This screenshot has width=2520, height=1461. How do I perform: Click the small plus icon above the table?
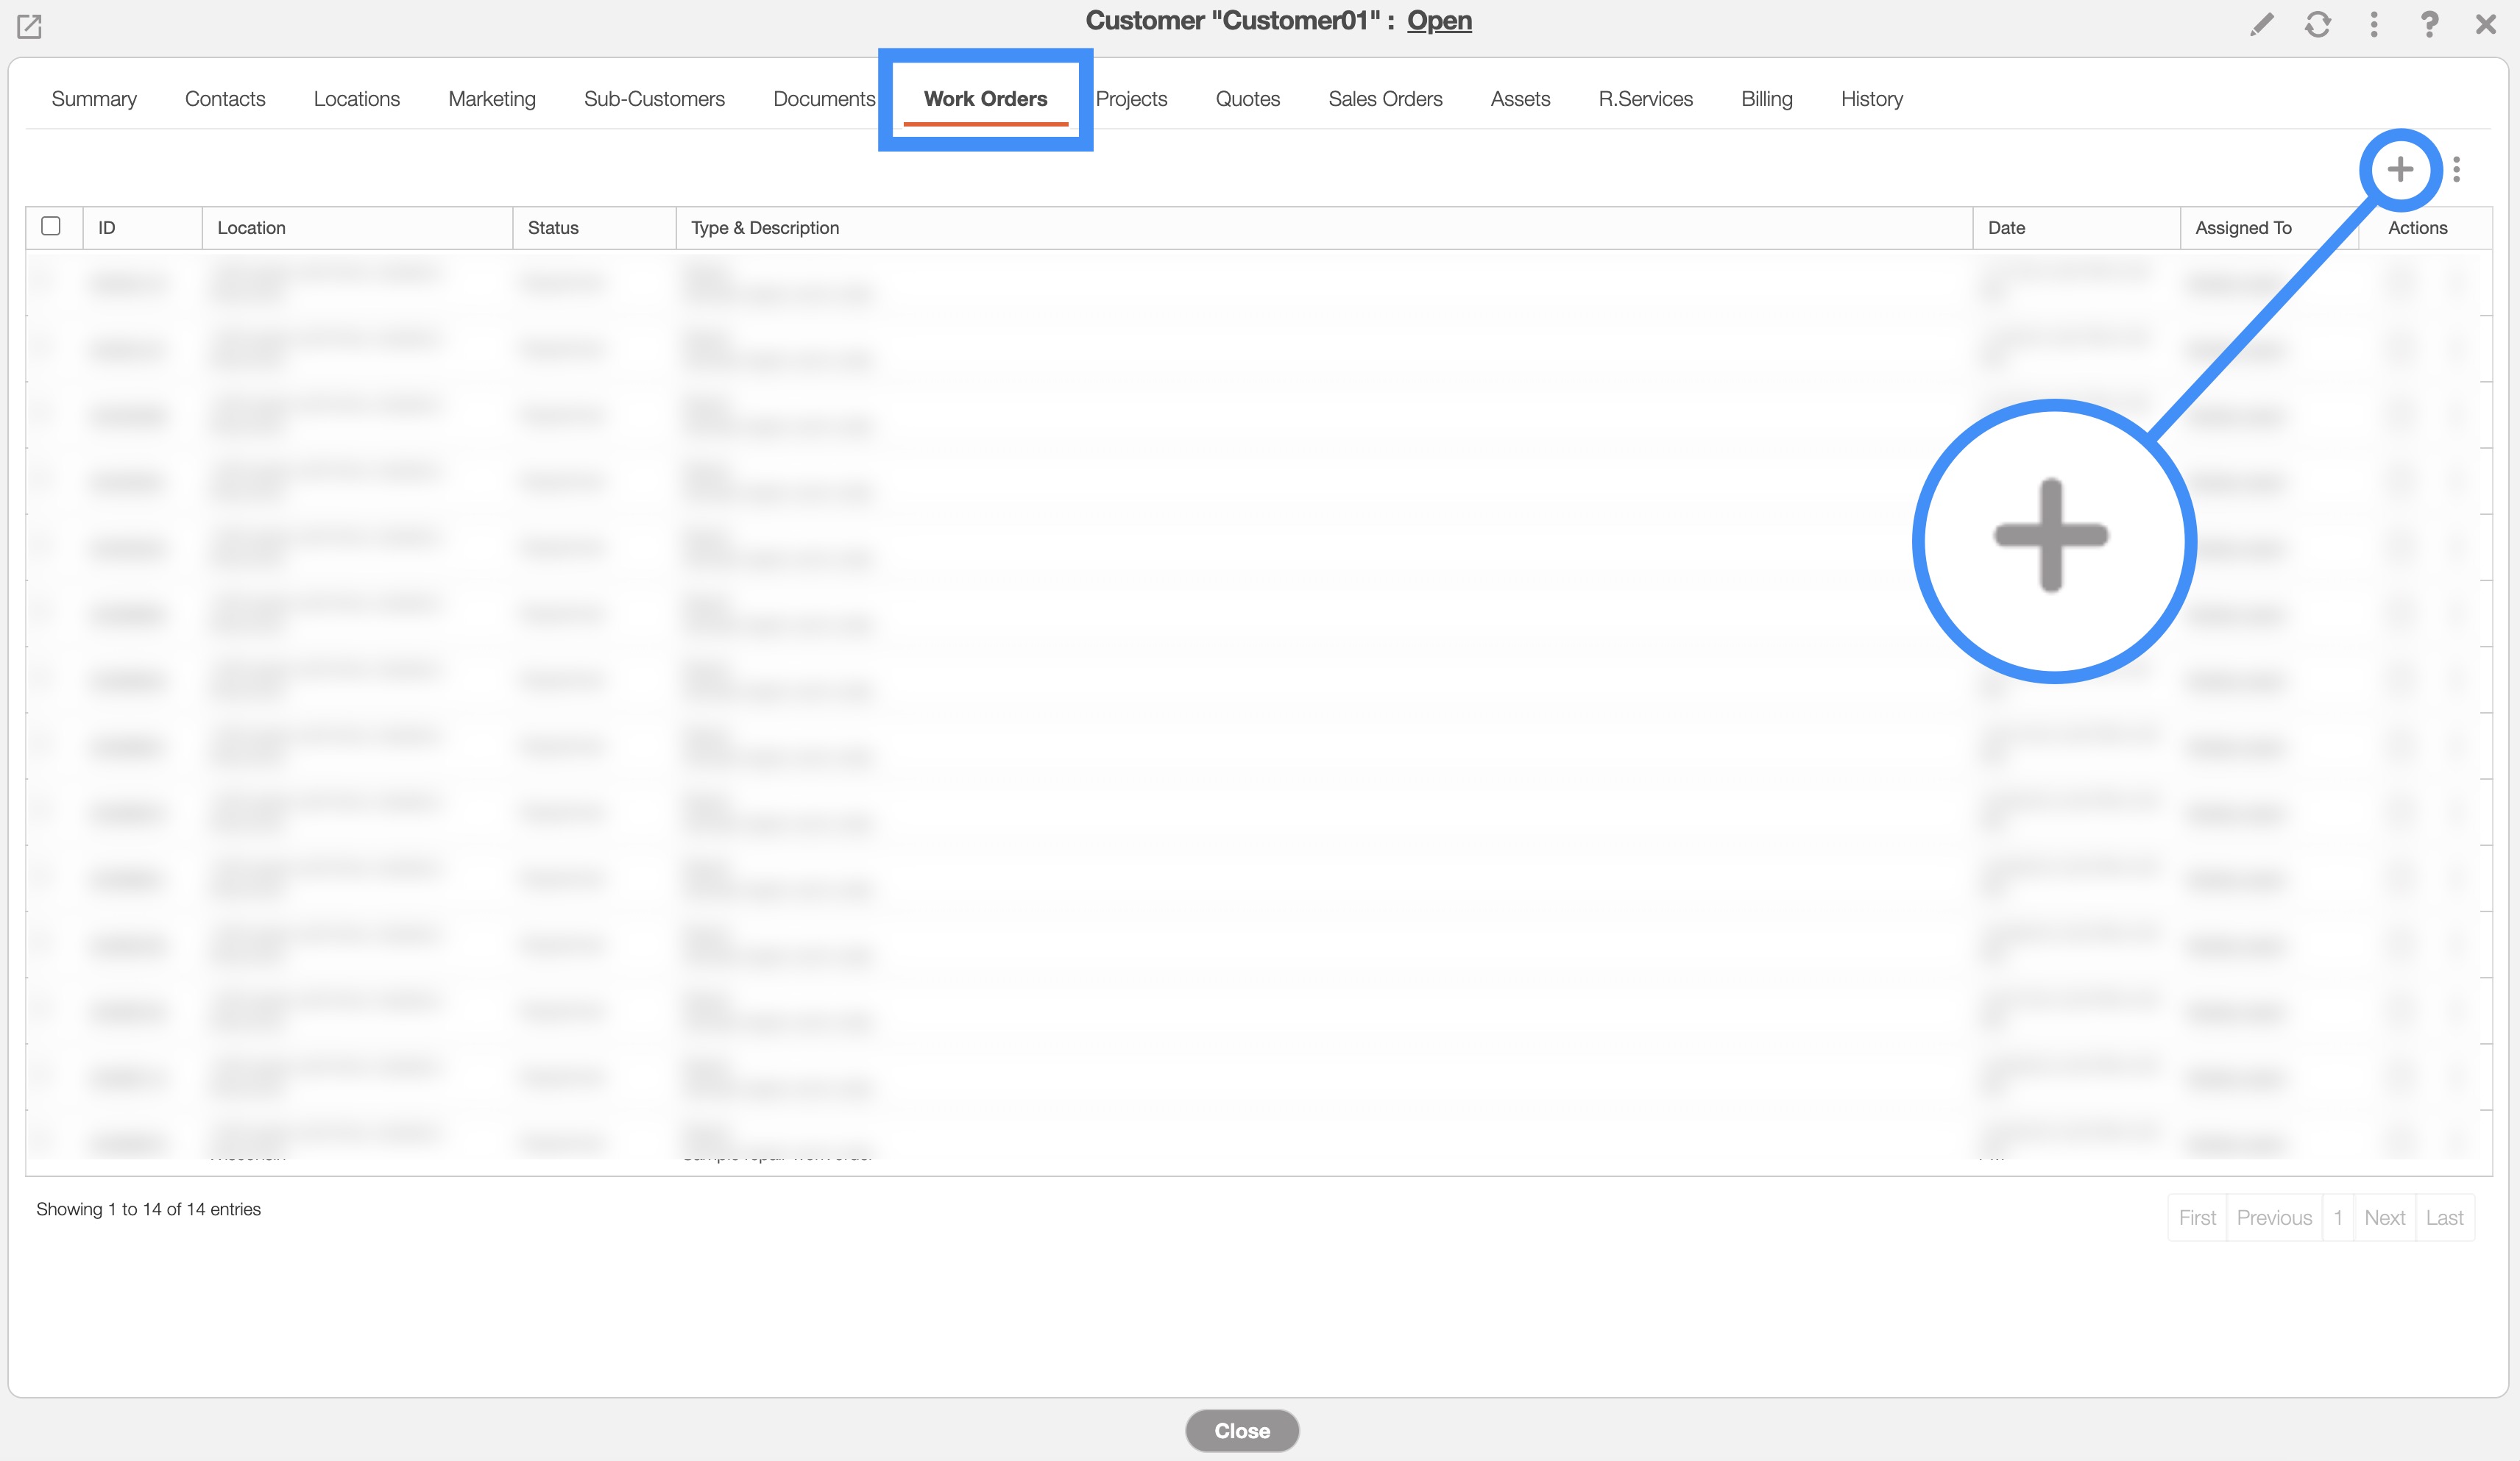click(2400, 169)
